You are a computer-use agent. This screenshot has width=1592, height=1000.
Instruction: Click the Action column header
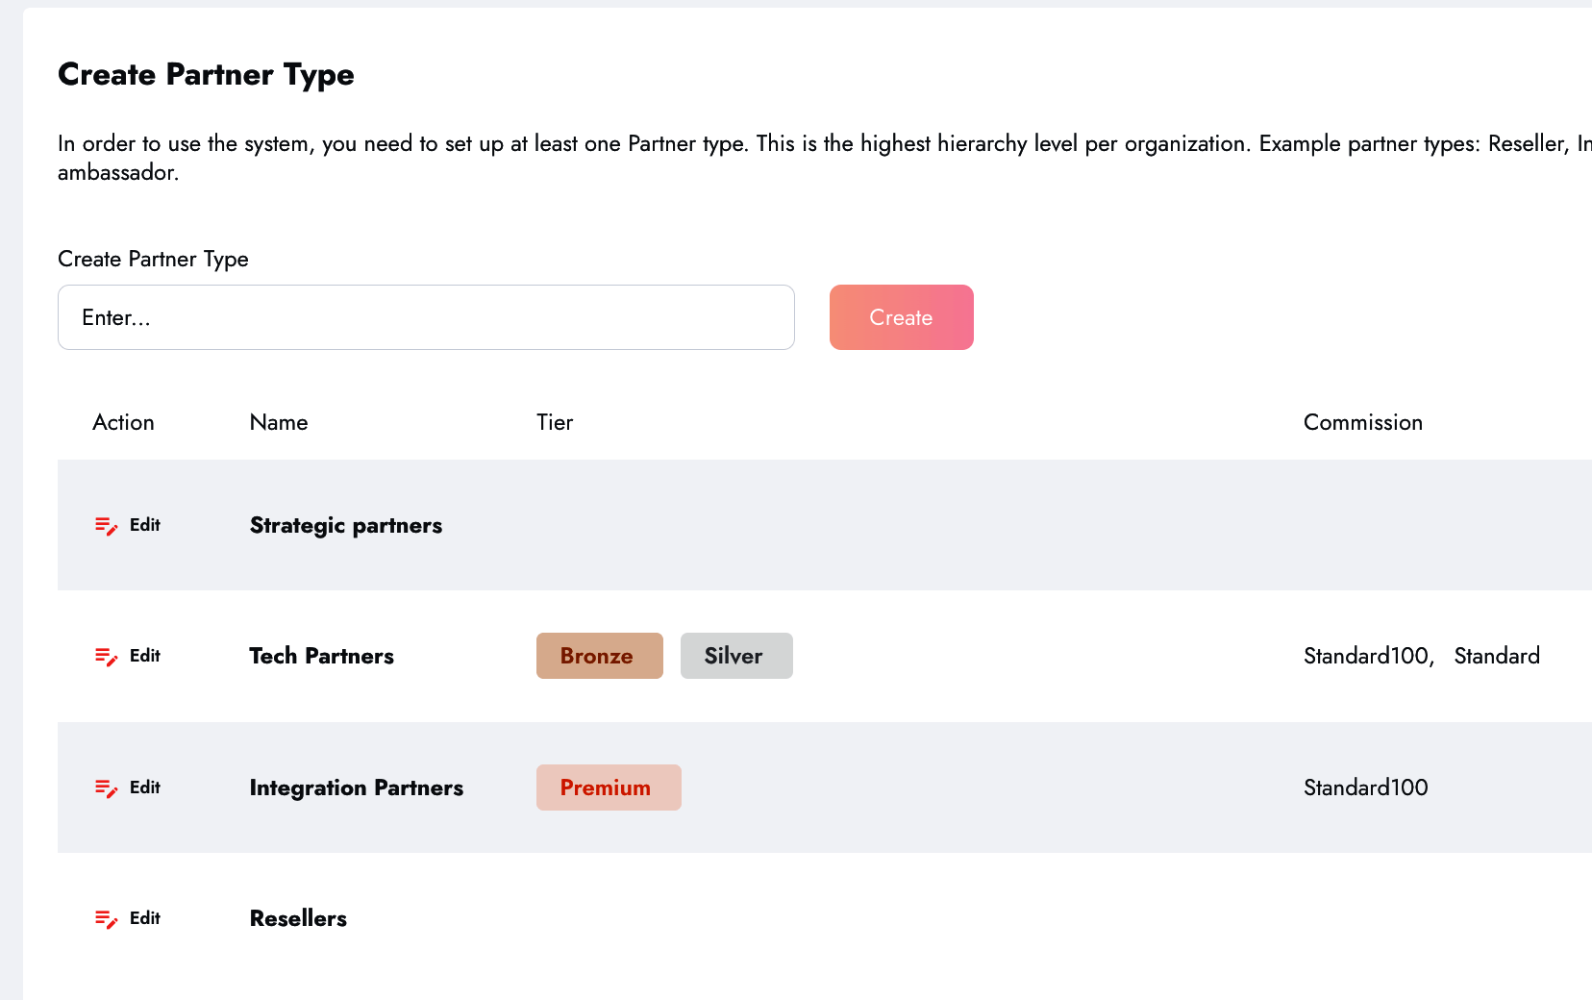pyautogui.click(x=123, y=422)
